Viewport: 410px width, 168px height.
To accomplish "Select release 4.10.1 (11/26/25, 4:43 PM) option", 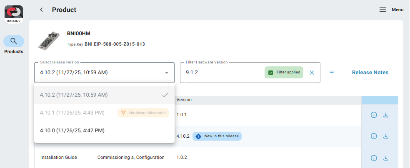I will tap(104, 113).
